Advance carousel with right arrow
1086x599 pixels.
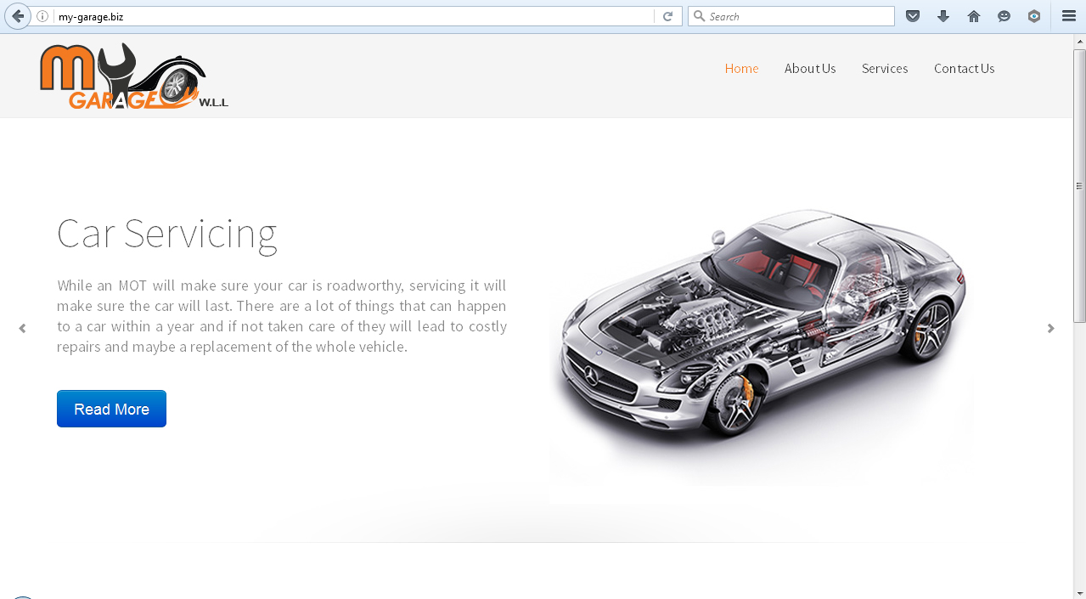click(x=1050, y=329)
